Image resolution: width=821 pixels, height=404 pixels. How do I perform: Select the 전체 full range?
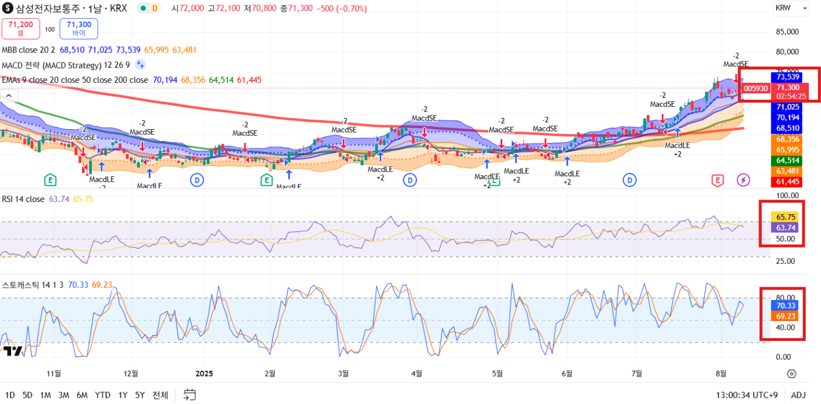160,395
